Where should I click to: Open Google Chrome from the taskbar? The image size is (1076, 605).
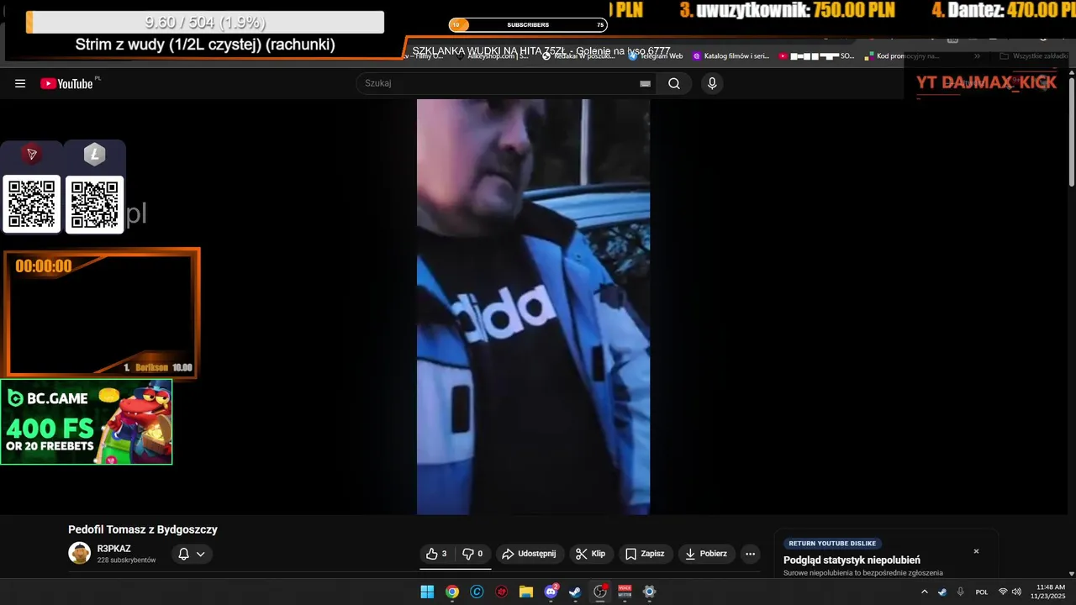452,592
